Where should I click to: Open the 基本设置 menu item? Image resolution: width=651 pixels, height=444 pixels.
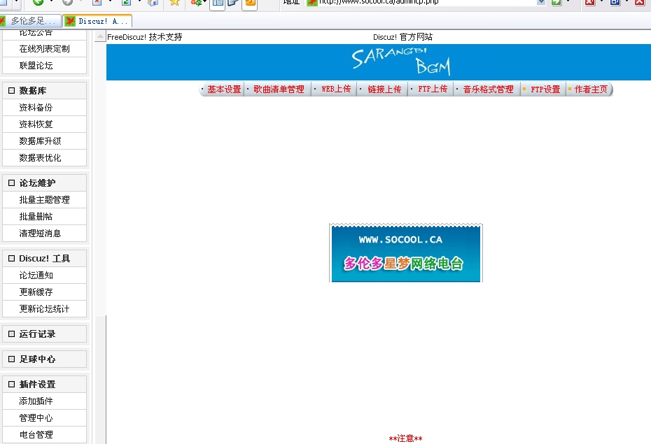click(x=224, y=89)
